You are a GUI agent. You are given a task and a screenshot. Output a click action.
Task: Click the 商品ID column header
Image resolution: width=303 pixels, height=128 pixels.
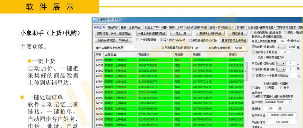tap(210, 54)
